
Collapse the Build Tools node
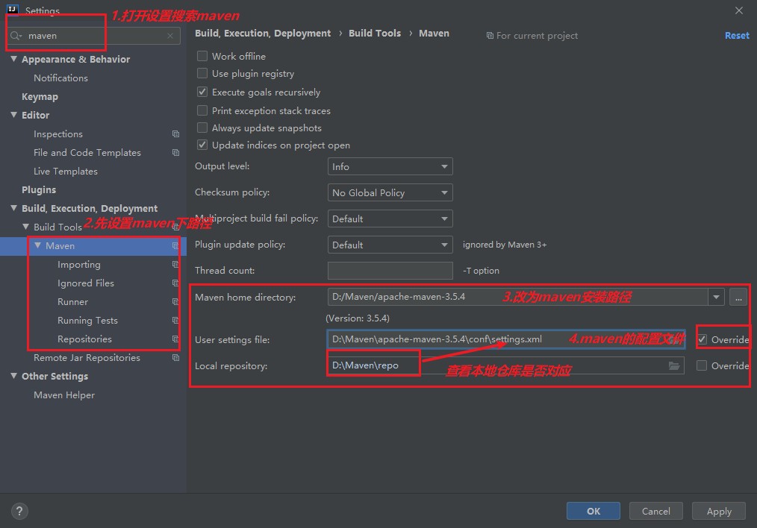pyautogui.click(x=25, y=227)
